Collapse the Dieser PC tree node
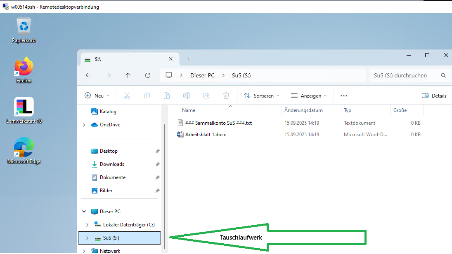Screen dimensions: 452x254 tap(84, 212)
